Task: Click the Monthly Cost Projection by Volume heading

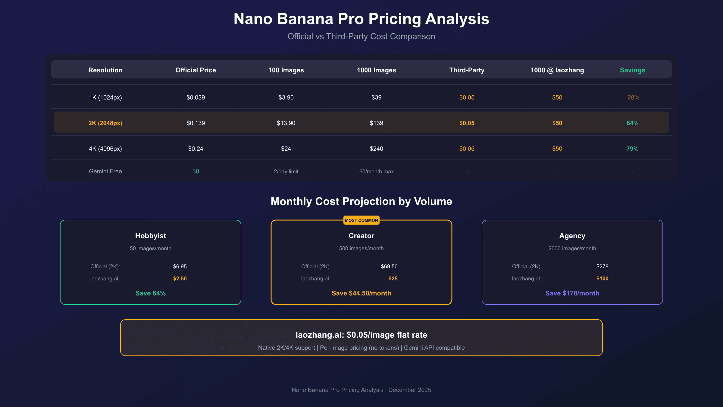Action: click(361, 201)
